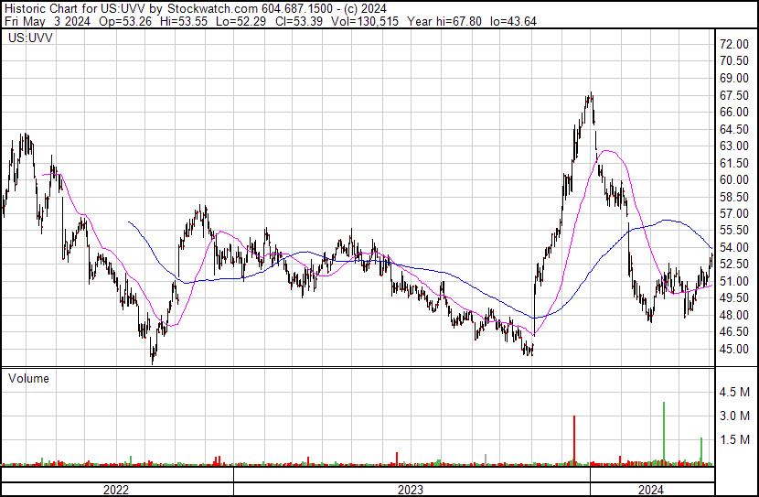
Task: Click the price peak near 67.50
Action: (592, 94)
